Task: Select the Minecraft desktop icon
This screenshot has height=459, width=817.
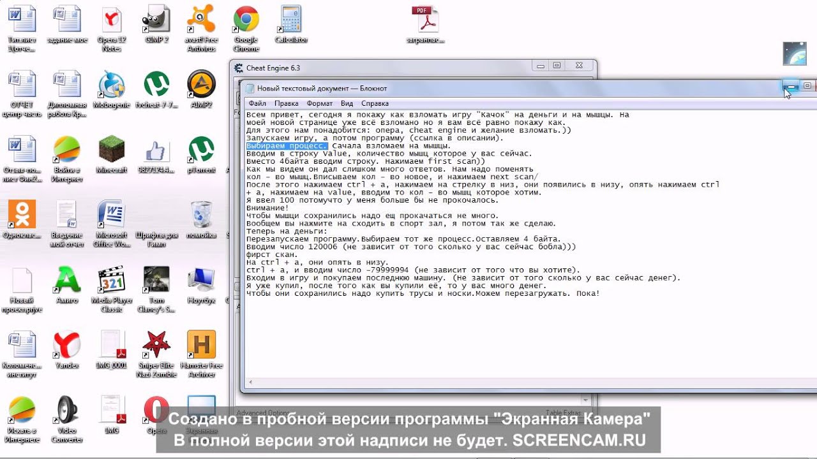Action: [x=112, y=155]
